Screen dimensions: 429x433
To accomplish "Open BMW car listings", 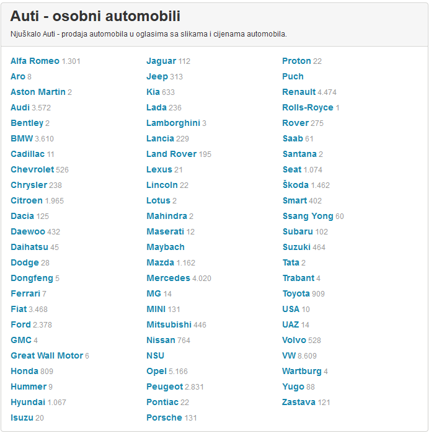I will pos(22,138).
